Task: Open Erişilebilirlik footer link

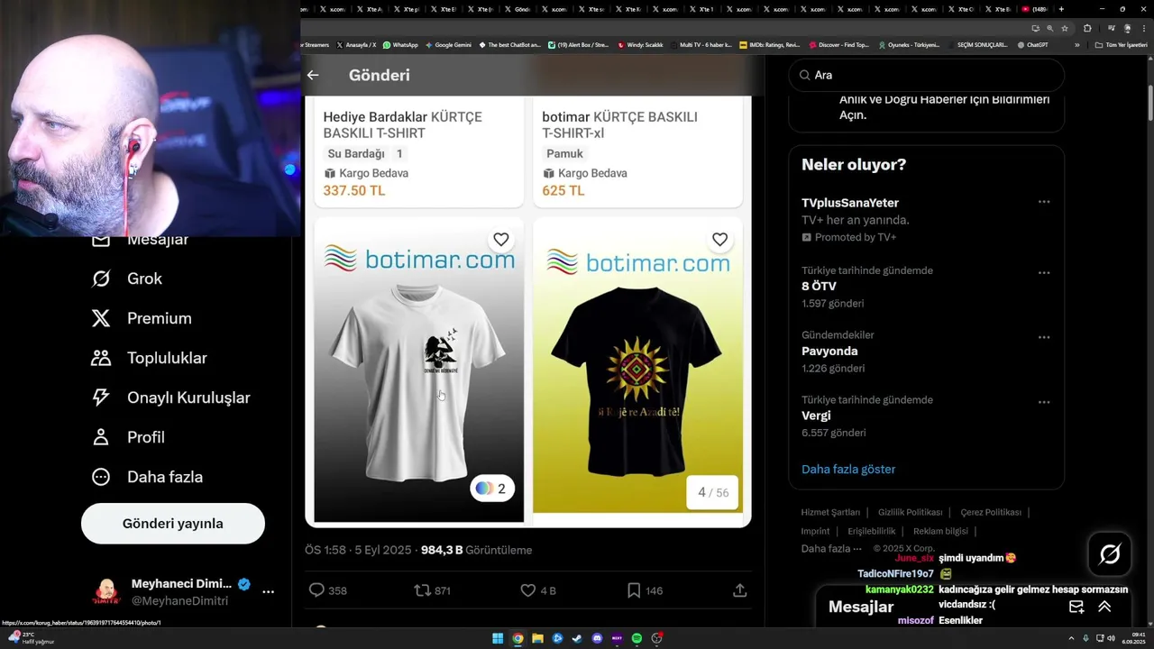Action: [872, 531]
